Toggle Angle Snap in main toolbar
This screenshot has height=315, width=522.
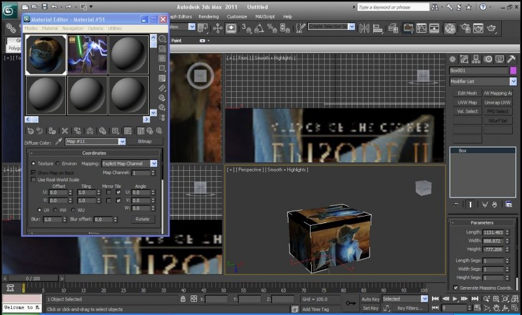coord(259,28)
